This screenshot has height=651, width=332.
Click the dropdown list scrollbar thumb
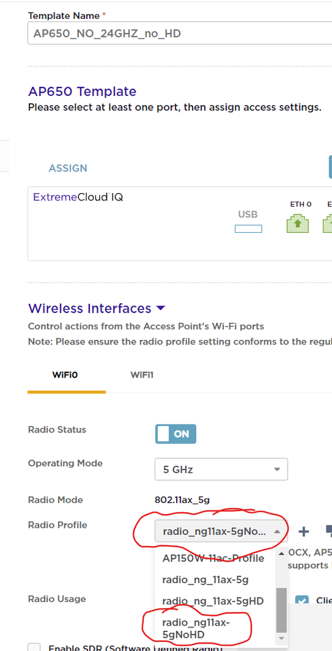tap(281, 609)
